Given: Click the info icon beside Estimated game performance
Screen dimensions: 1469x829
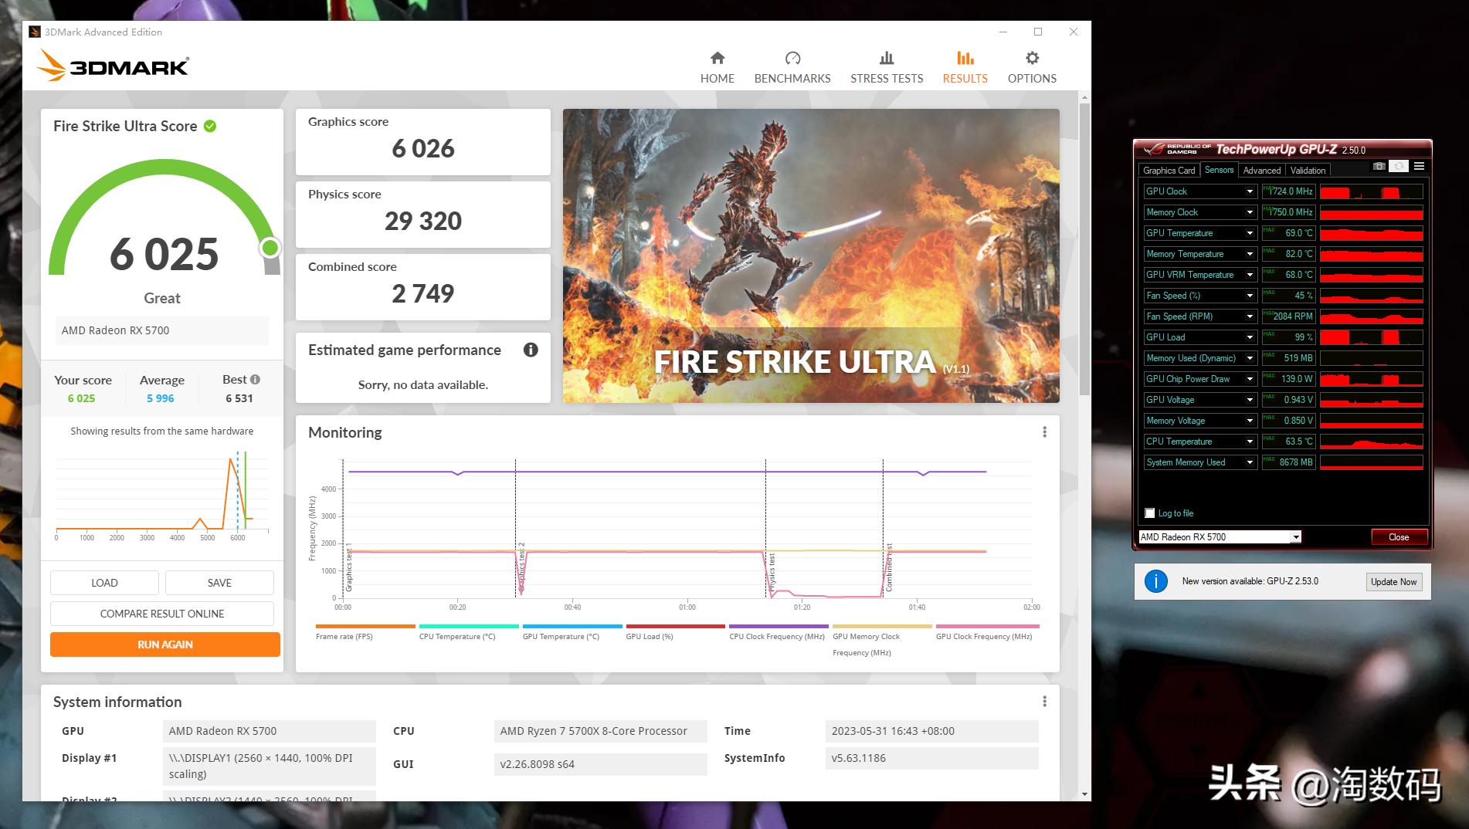Looking at the screenshot, I should pos(531,350).
